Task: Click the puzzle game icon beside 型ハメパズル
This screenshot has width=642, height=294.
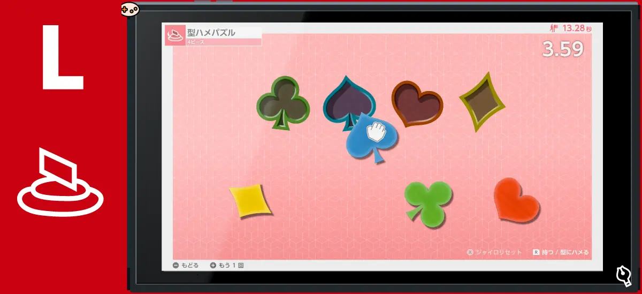Action: tap(175, 36)
